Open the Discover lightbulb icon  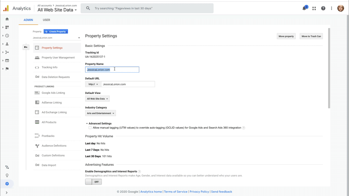(x=7, y=175)
